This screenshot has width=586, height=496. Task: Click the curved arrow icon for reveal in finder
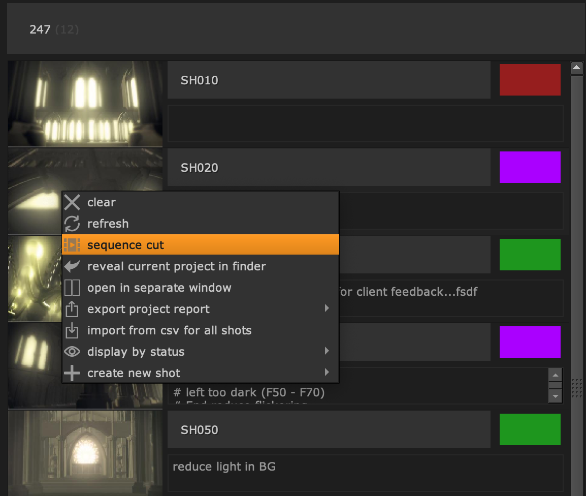[72, 266]
